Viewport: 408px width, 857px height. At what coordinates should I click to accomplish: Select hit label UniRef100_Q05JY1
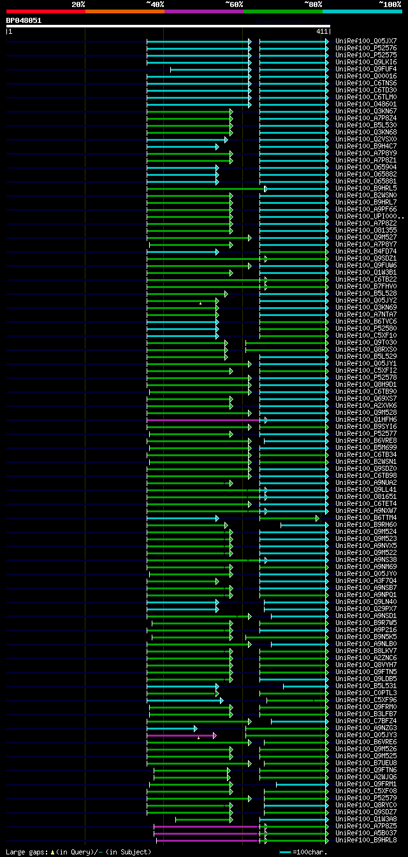pos(366,363)
